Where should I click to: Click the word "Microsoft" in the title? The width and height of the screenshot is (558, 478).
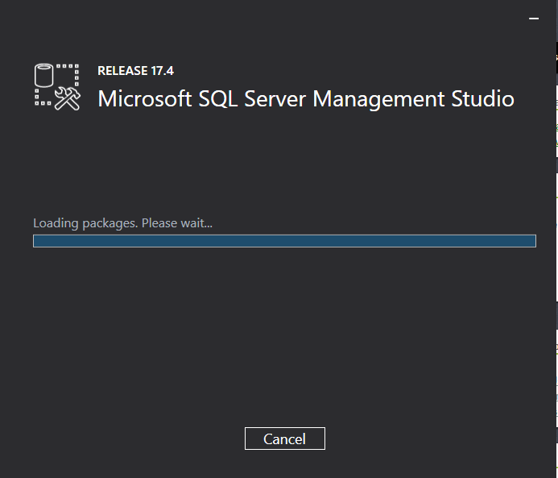coord(145,98)
